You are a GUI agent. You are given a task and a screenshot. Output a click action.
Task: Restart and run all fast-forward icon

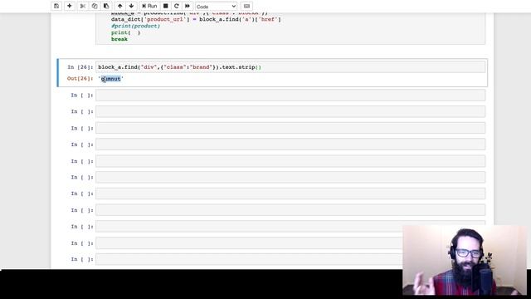188,6
